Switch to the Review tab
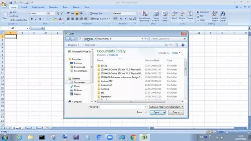251x141 pixels. (x=76, y=7)
